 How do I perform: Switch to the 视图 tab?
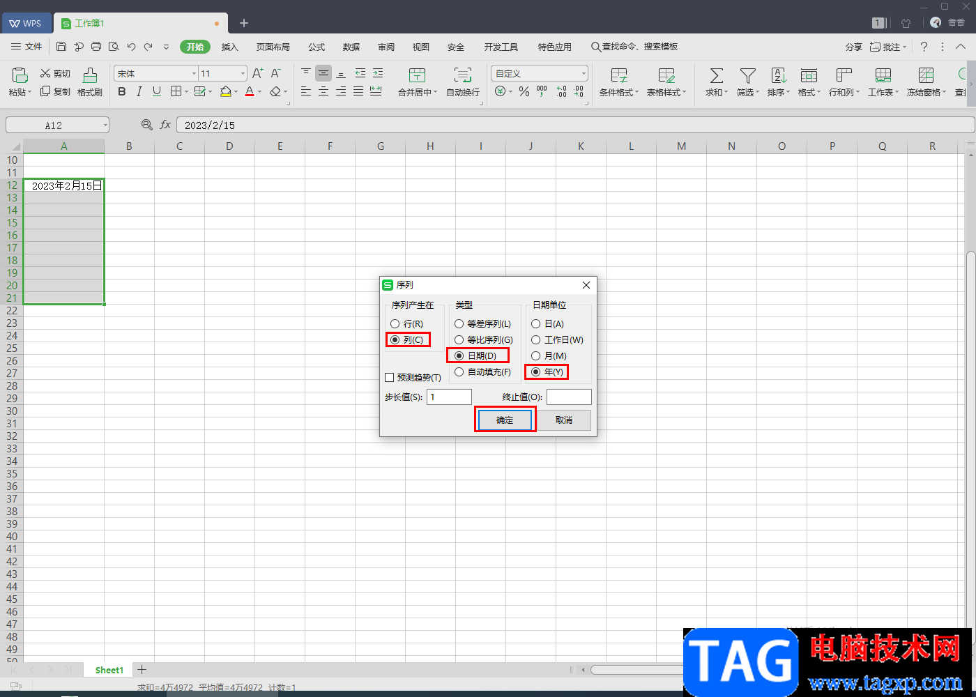click(421, 47)
